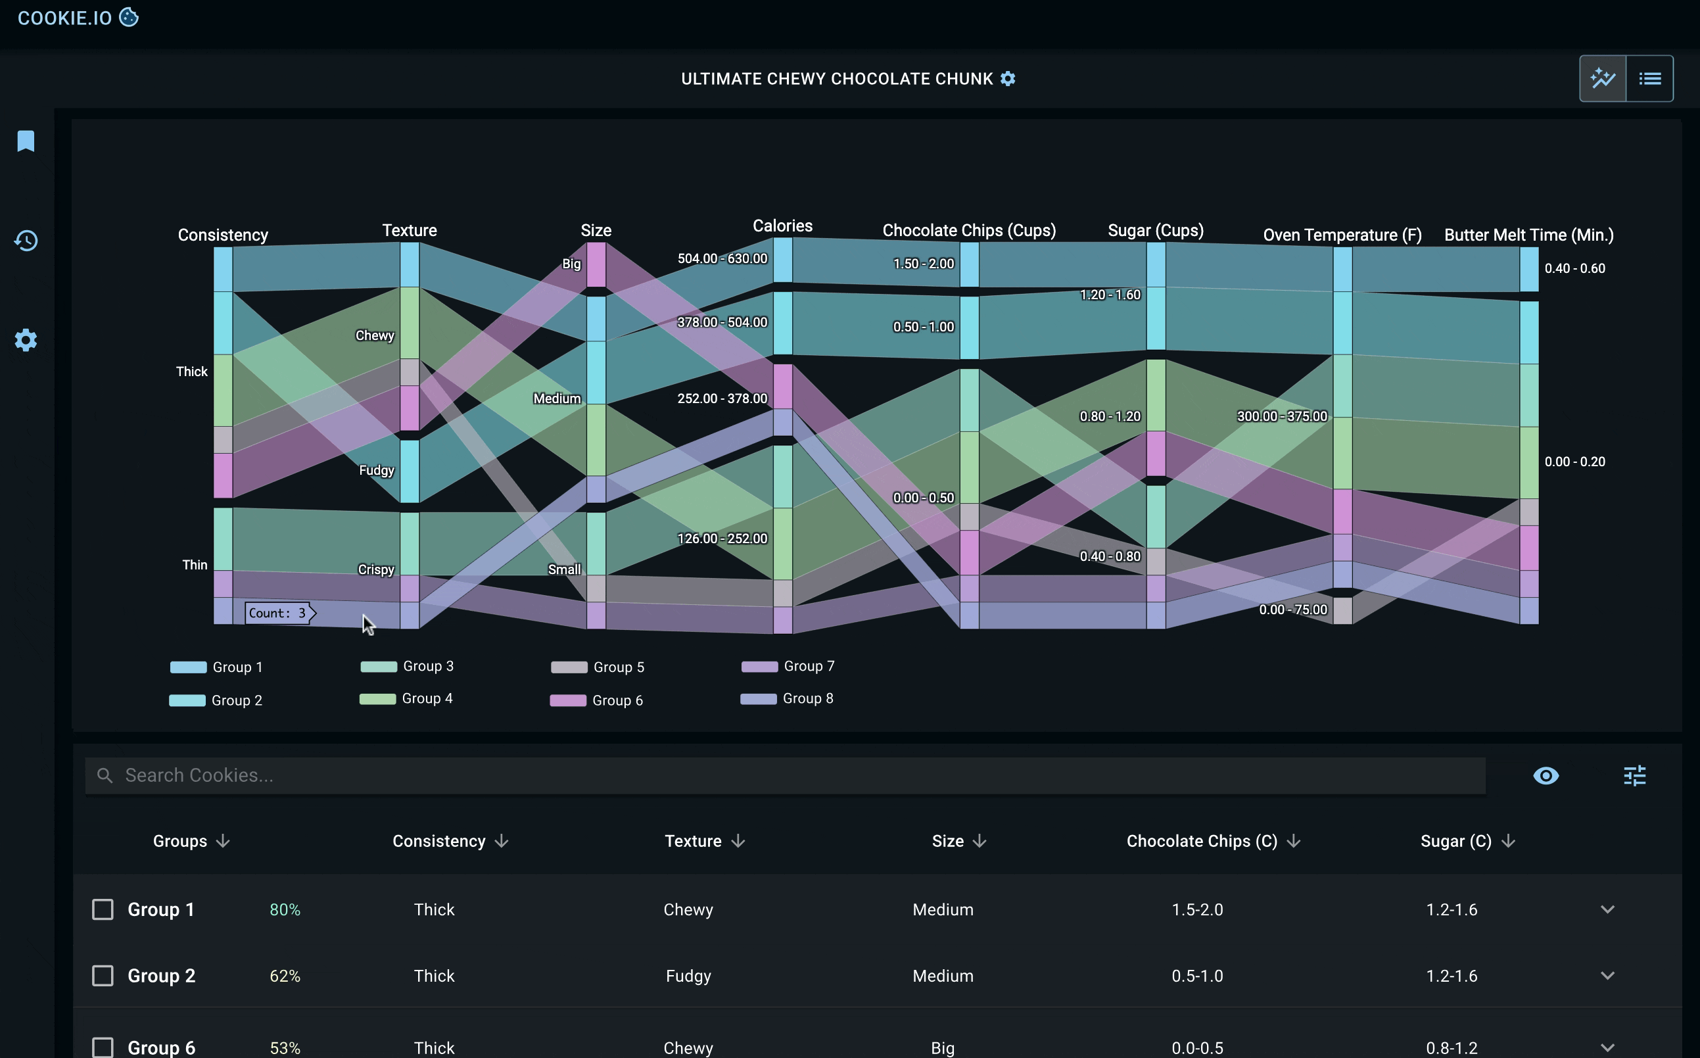The height and width of the screenshot is (1058, 1700).
Task: Open the history icon in sidebar
Action: click(x=26, y=241)
